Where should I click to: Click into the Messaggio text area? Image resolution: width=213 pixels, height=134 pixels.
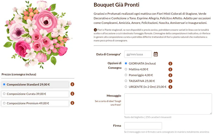(168, 104)
